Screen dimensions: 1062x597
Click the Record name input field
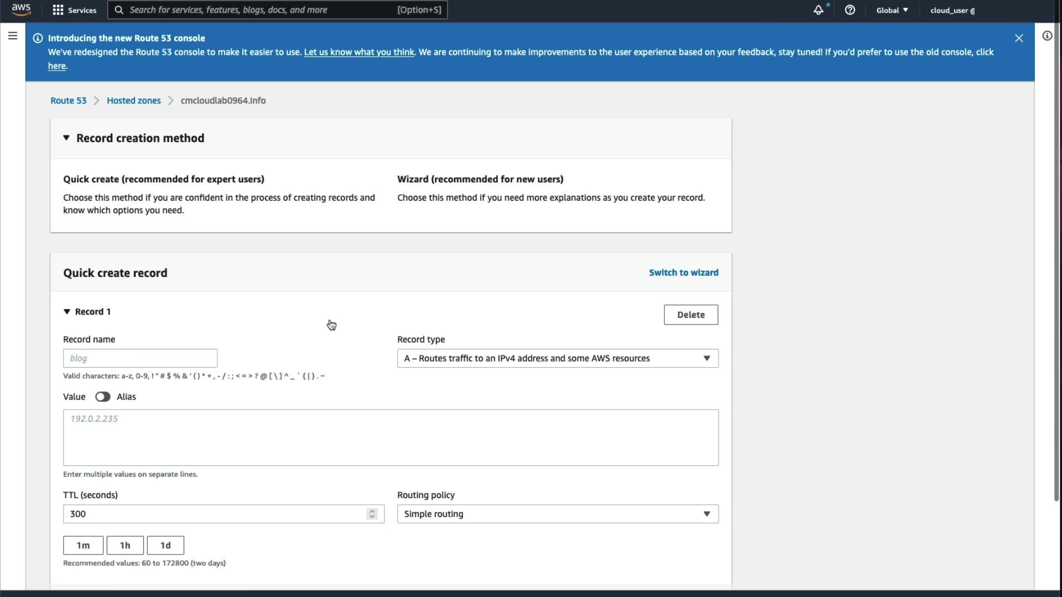click(140, 358)
